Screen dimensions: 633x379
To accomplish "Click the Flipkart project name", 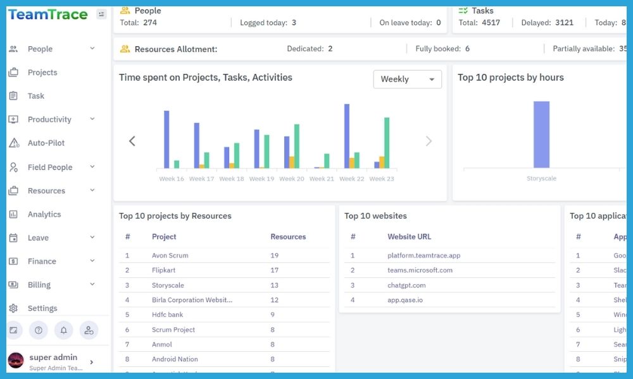I will 163,270.
